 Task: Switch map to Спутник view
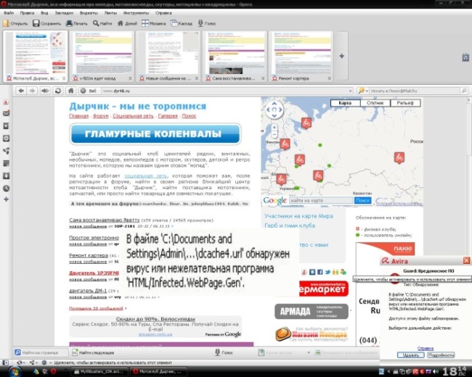point(375,103)
